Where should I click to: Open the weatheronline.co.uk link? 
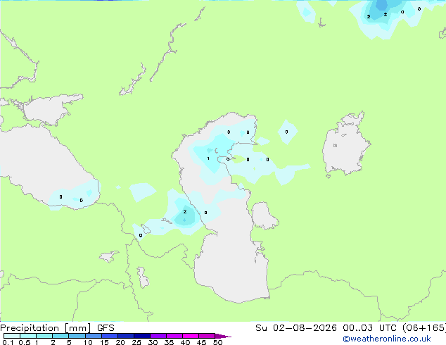click(x=387, y=339)
